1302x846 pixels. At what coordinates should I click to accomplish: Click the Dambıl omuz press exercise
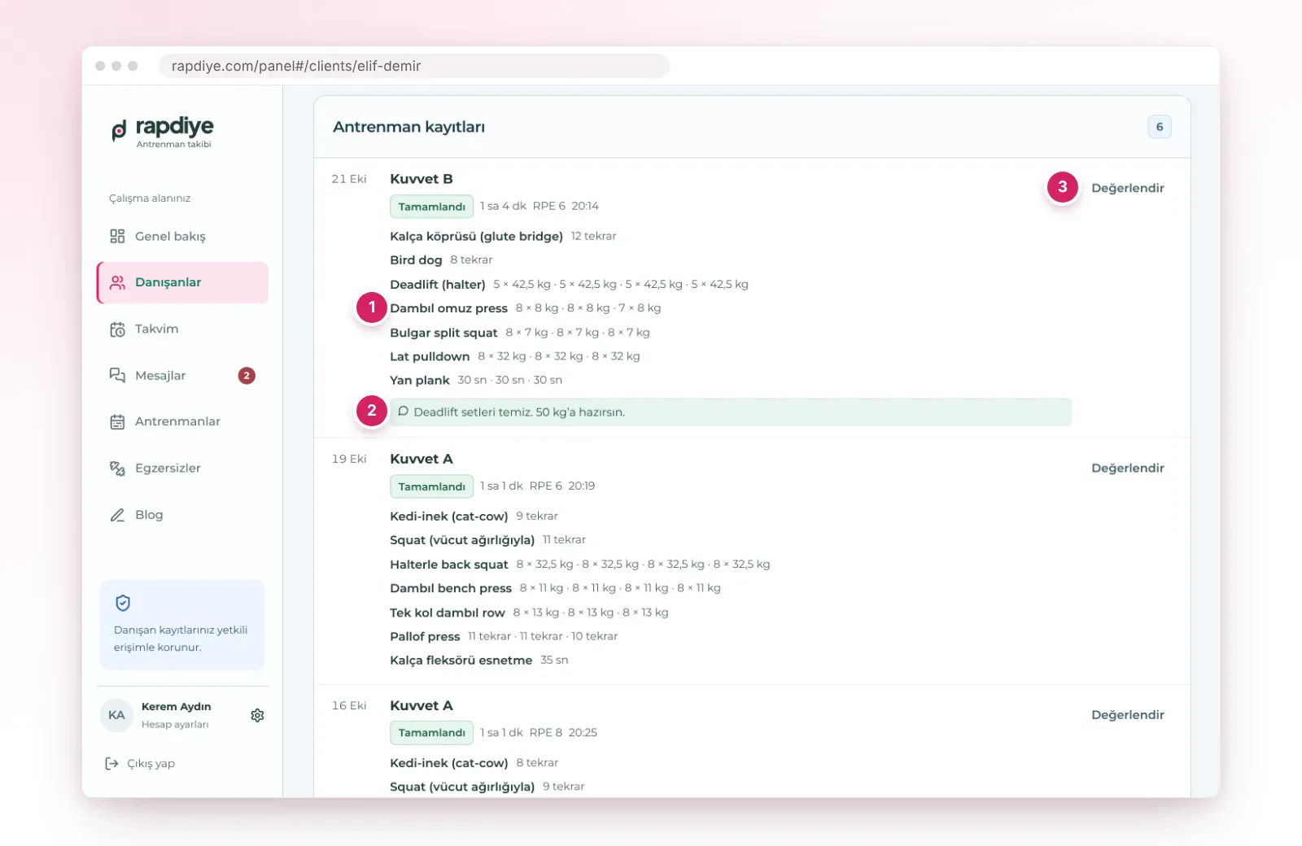point(526,308)
